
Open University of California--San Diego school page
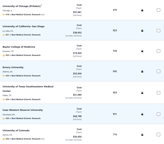click(x=23, y=26)
